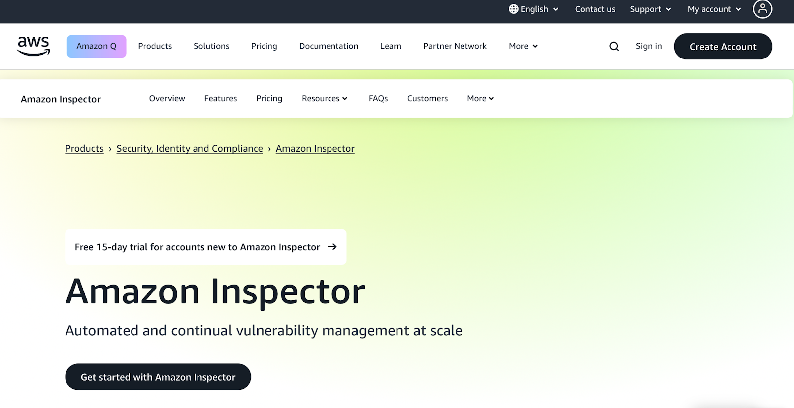Open Security, Identity and Compliance breadcrumb
Screen dimensions: 794x408
pos(190,148)
